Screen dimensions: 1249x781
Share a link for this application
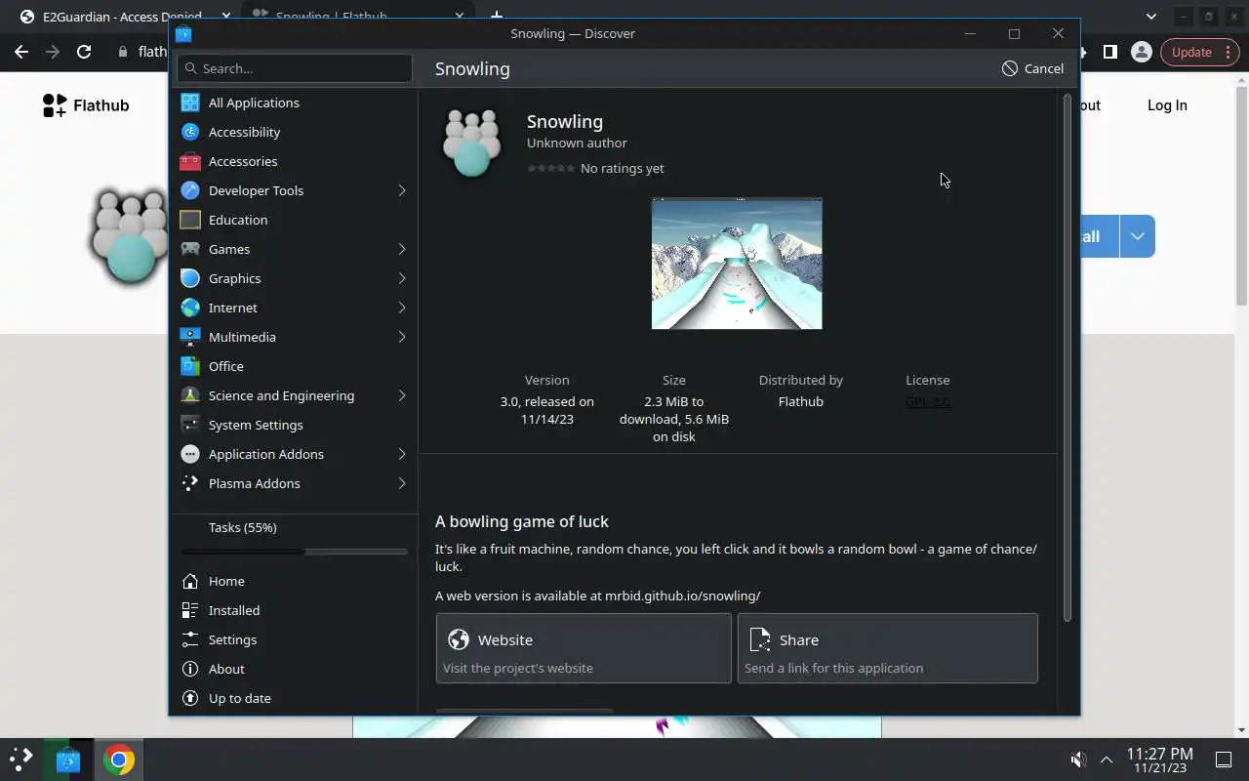pyautogui.click(x=888, y=648)
